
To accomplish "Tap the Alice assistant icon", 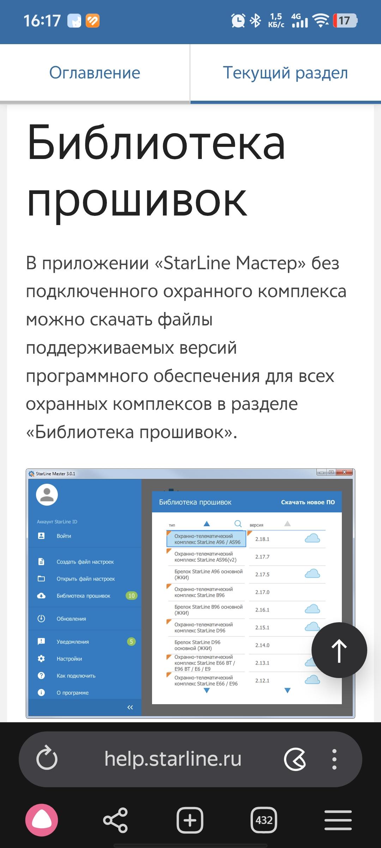I will click(x=42, y=820).
